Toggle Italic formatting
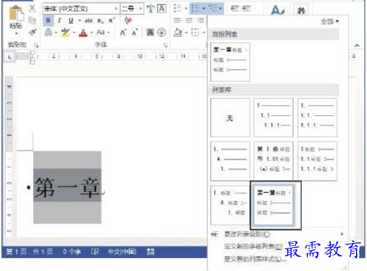367x271 pixels. coord(59,20)
